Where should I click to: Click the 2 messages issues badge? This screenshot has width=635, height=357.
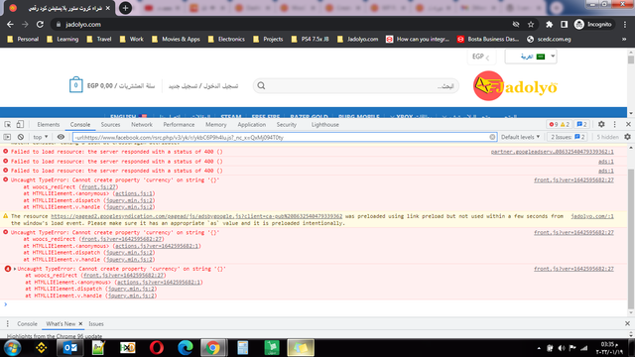click(x=581, y=124)
